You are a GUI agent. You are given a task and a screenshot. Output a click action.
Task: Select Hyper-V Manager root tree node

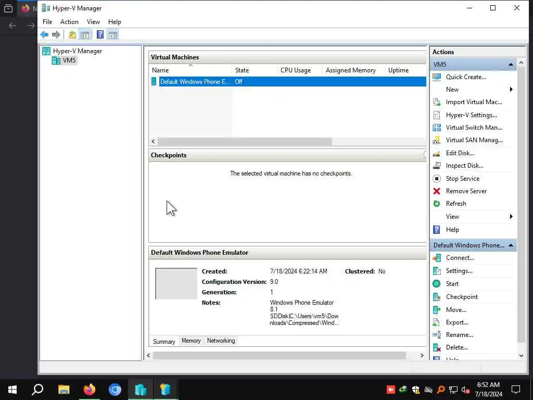coord(77,51)
